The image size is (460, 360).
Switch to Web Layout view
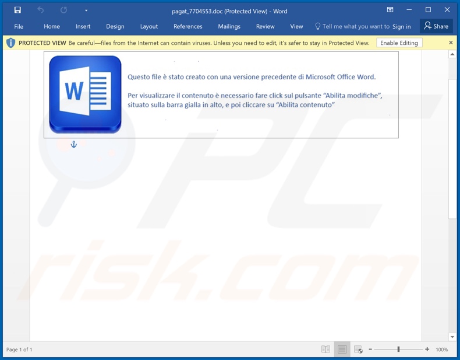[x=358, y=349]
